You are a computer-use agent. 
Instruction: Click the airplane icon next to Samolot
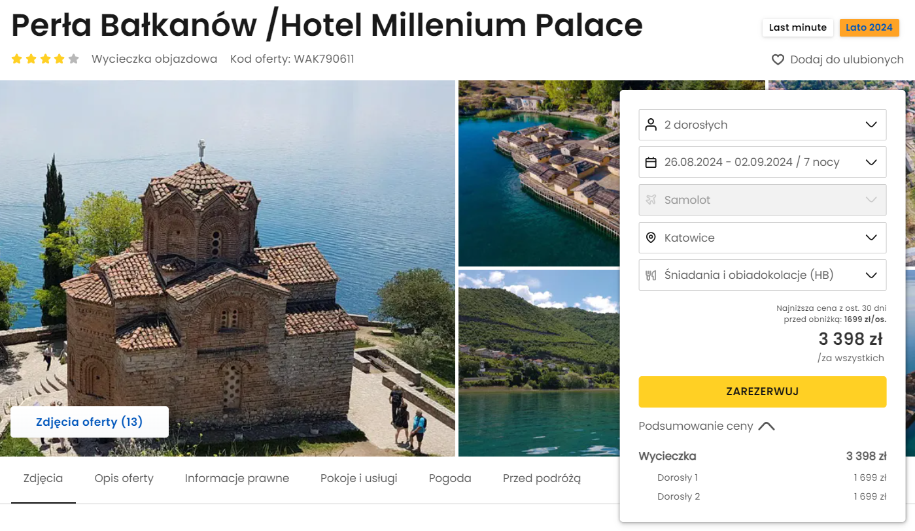coord(651,200)
